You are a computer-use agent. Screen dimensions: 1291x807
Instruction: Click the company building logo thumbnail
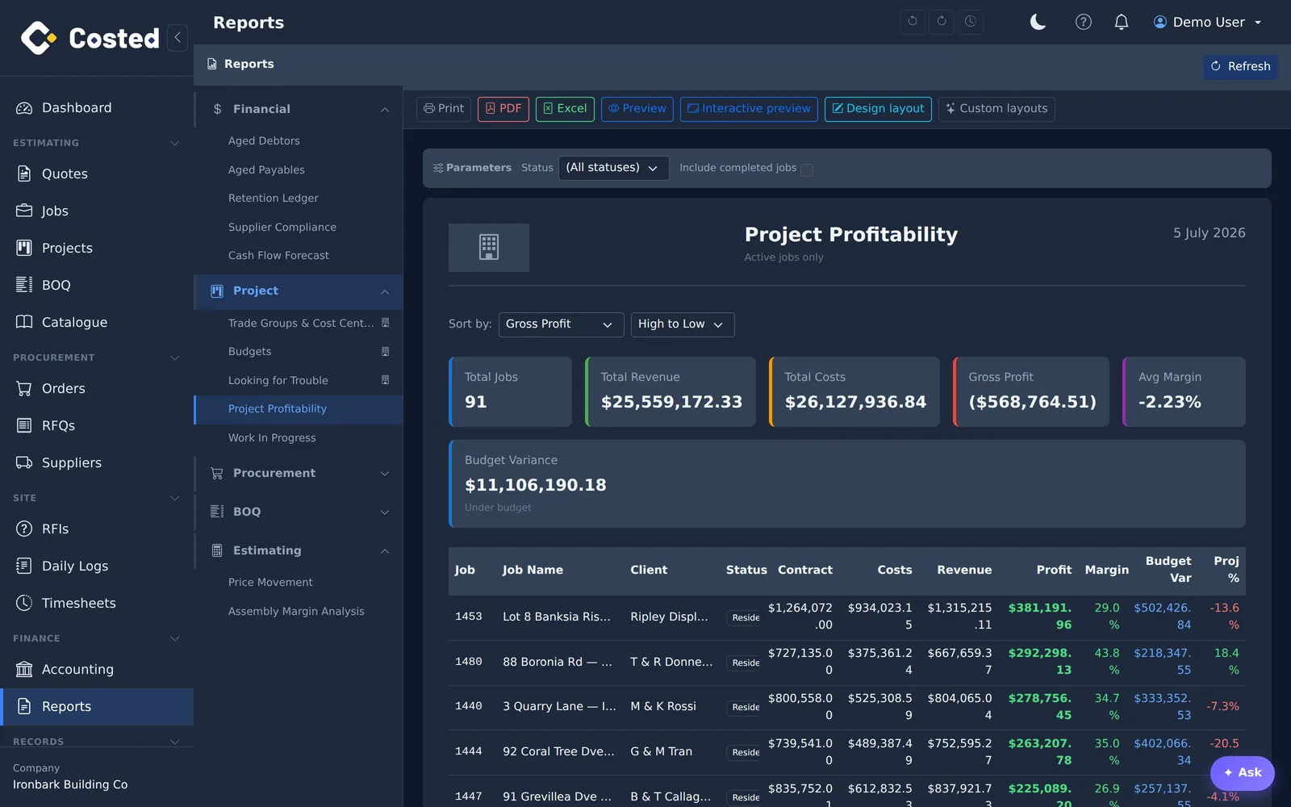point(489,248)
